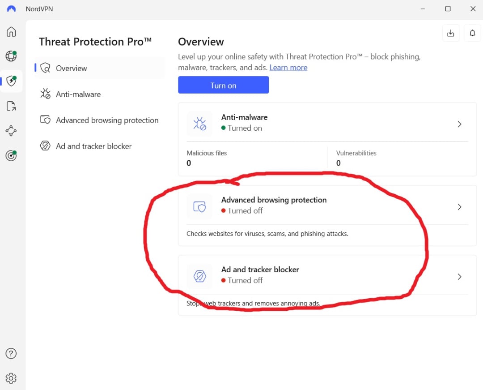The width and height of the screenshot is (483, 390).
Task: Click the Anti-malware card title
Action: [244, 117]
